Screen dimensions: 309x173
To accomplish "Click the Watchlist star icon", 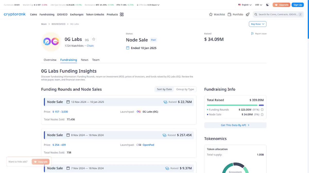I will [211, 14].
